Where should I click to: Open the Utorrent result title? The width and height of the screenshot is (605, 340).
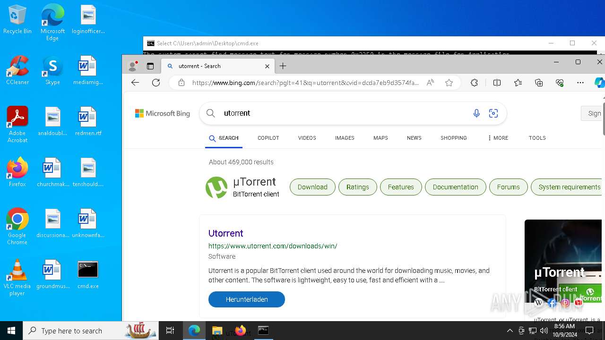point(225,233)
